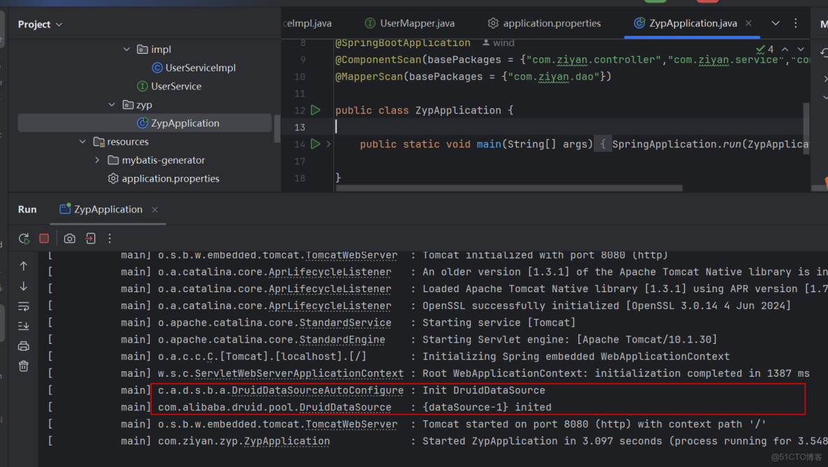The width and height of the screenshot is (828, 467).
Task: Click the down arrow in the Run sidebar
Action: click(x=23, y=286)
